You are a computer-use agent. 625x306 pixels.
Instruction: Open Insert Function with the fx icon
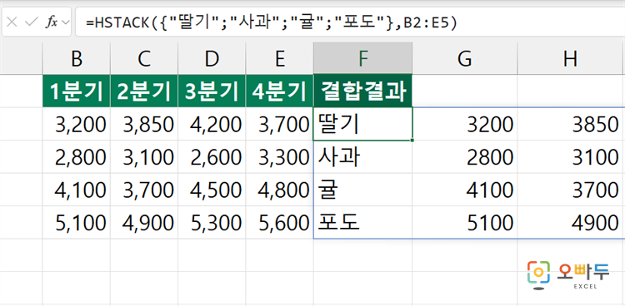[51, 22]
